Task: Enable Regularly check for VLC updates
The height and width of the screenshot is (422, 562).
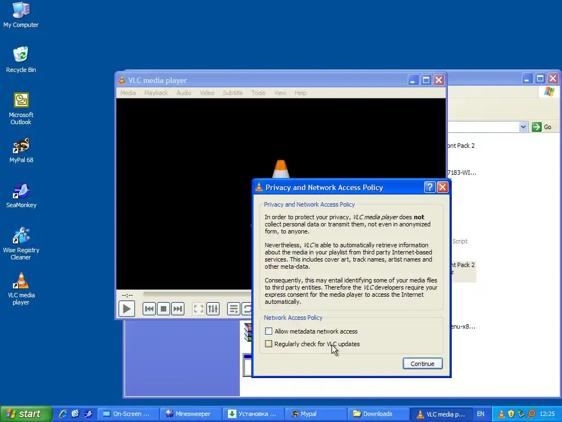Action: tap(268, 344)
